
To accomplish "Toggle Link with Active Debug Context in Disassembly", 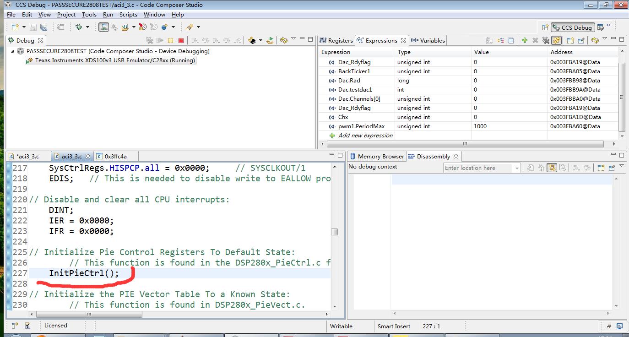I will (552, 168).
